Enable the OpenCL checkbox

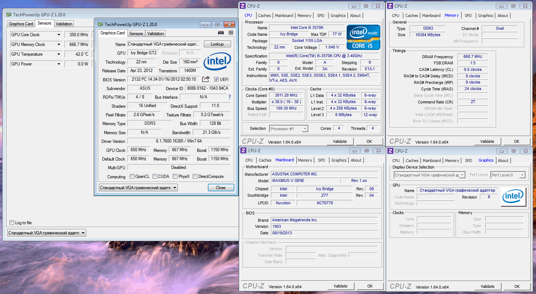pyautogui.click(x=131, y=176)
